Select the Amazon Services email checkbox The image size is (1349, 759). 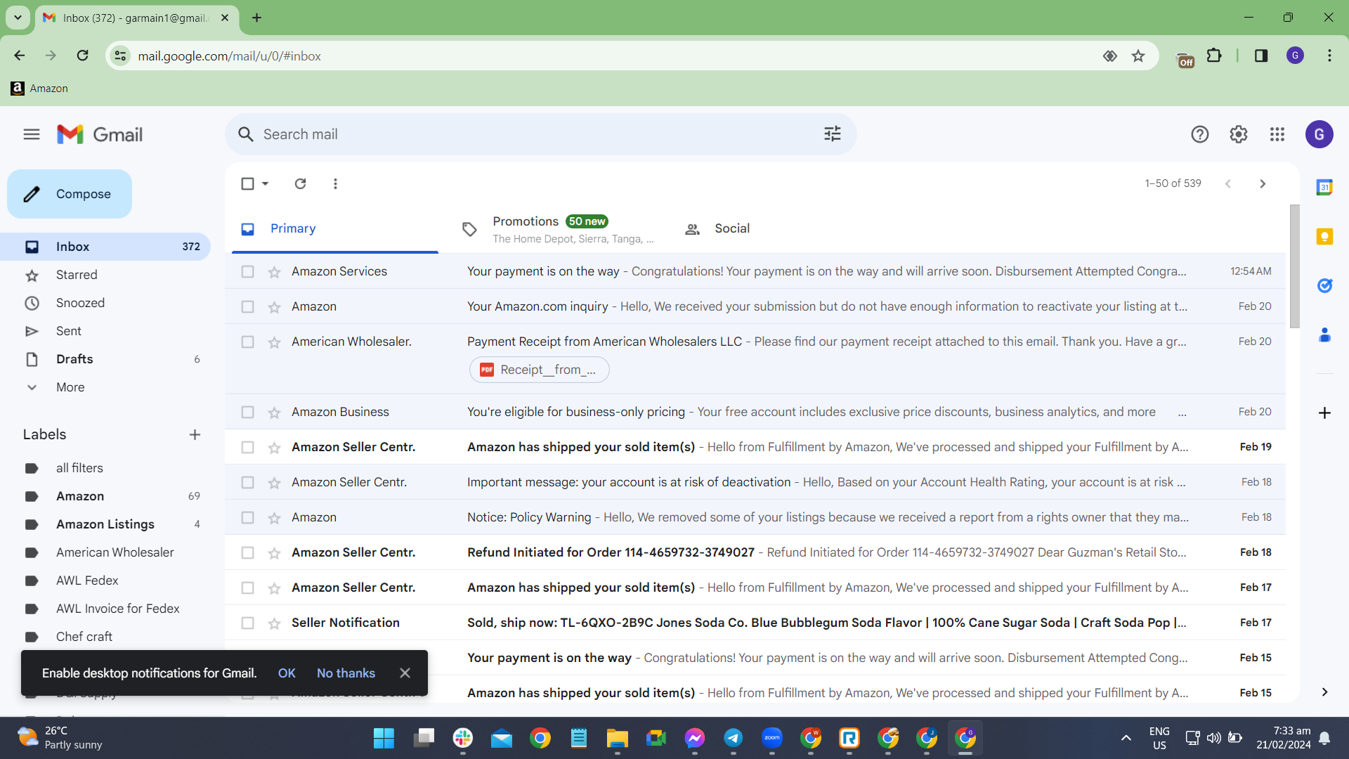[247, 271]
